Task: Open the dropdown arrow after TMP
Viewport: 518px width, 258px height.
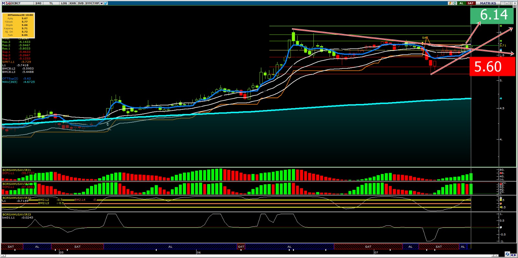Action: 101,3
